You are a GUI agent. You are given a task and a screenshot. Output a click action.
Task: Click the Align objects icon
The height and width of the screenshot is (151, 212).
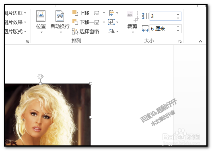tap(111, 13)
